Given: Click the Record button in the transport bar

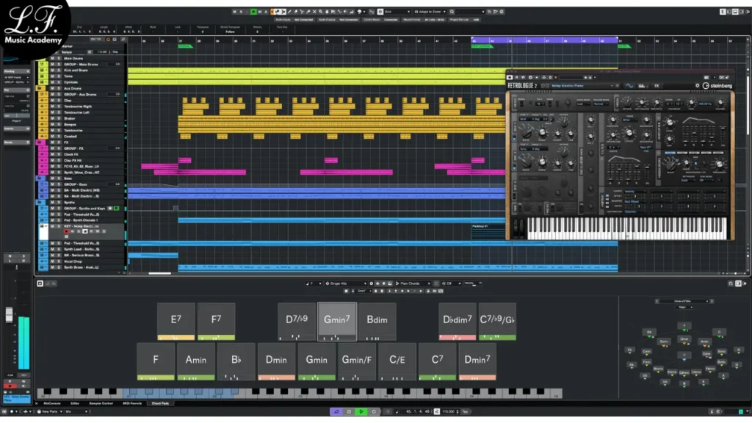Looking at the screenshot, I should pos(374,411).
